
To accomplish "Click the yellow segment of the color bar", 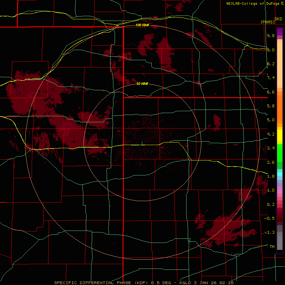I will pos(280,135).
